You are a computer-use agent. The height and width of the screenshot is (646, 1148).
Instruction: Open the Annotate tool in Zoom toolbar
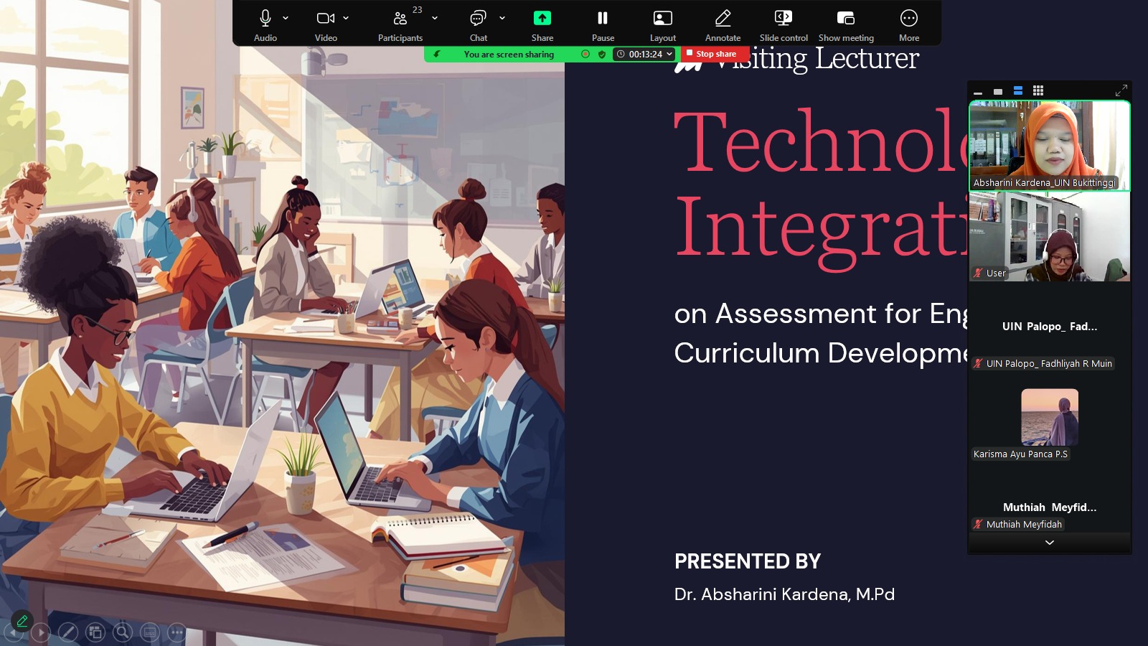pos(723,25)
